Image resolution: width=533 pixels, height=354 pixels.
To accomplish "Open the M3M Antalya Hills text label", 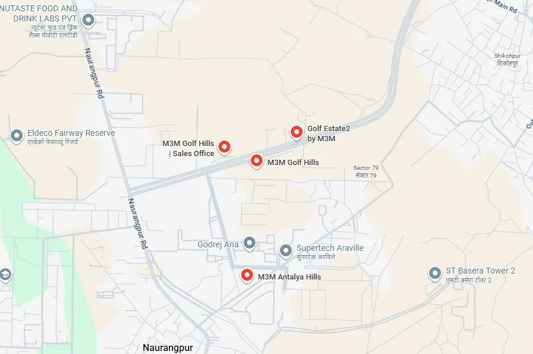I will pos(289,277).
